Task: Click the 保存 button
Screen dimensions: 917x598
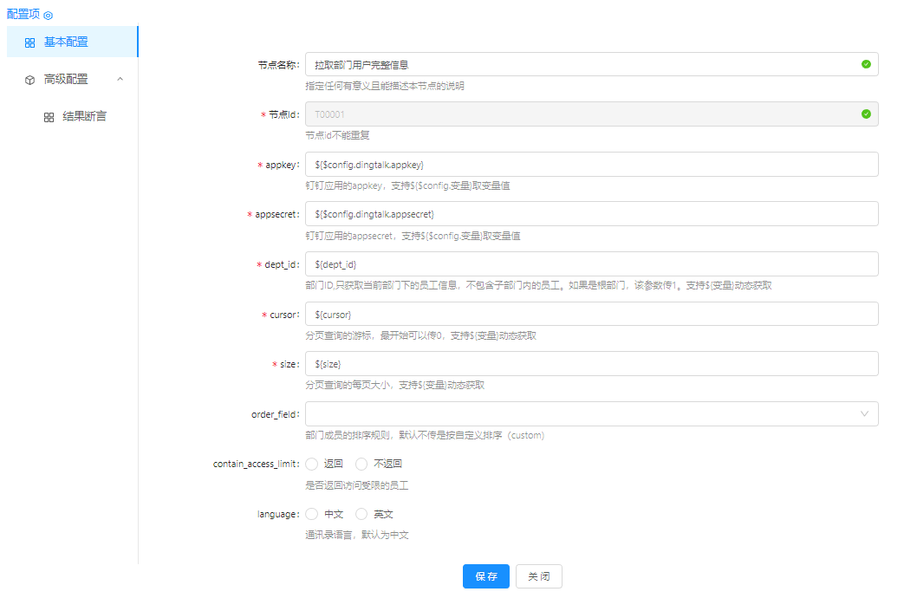Action: (485, 576)
